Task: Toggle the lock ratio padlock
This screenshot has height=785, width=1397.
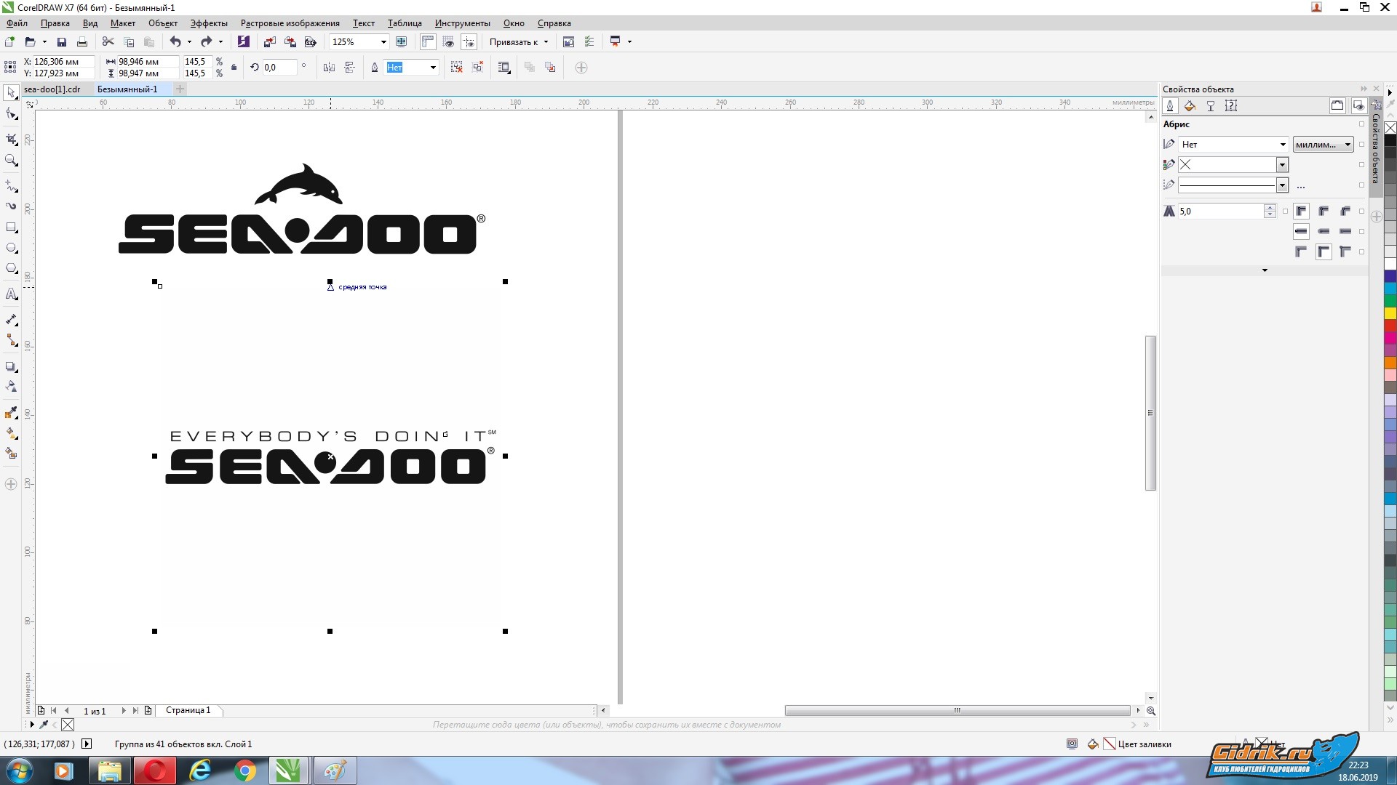Action: [x=234, y=68]
